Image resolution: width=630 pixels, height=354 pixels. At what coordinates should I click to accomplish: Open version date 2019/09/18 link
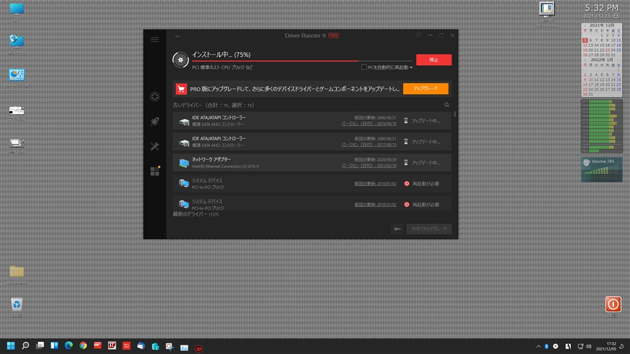pyautogui.click(x=369, y=124)
